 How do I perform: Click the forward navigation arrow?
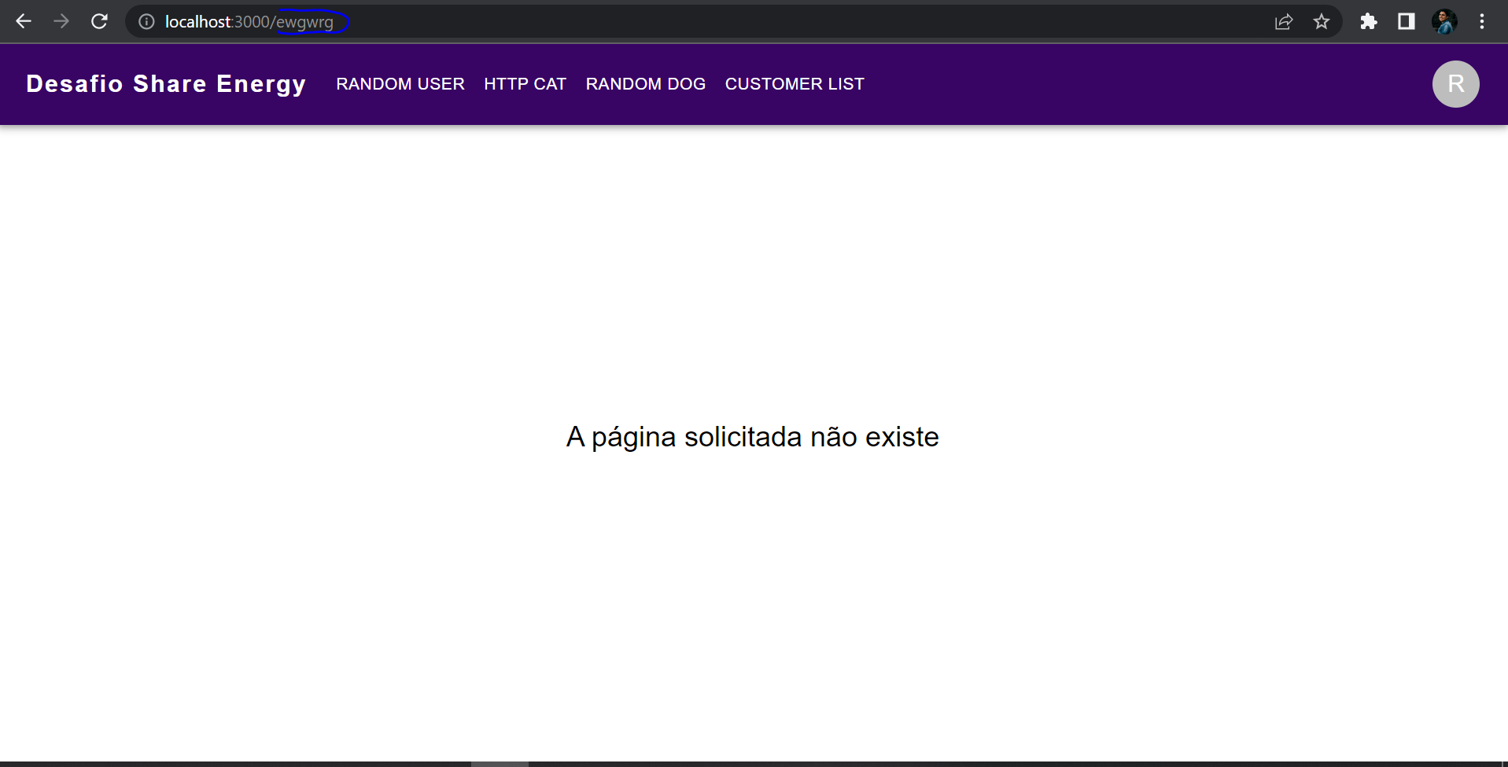[61, 21]
